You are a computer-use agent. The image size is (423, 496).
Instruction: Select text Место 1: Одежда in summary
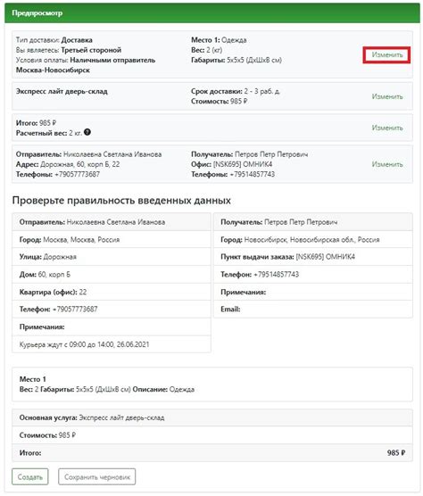pyautogui.click(x=219, y=40)
